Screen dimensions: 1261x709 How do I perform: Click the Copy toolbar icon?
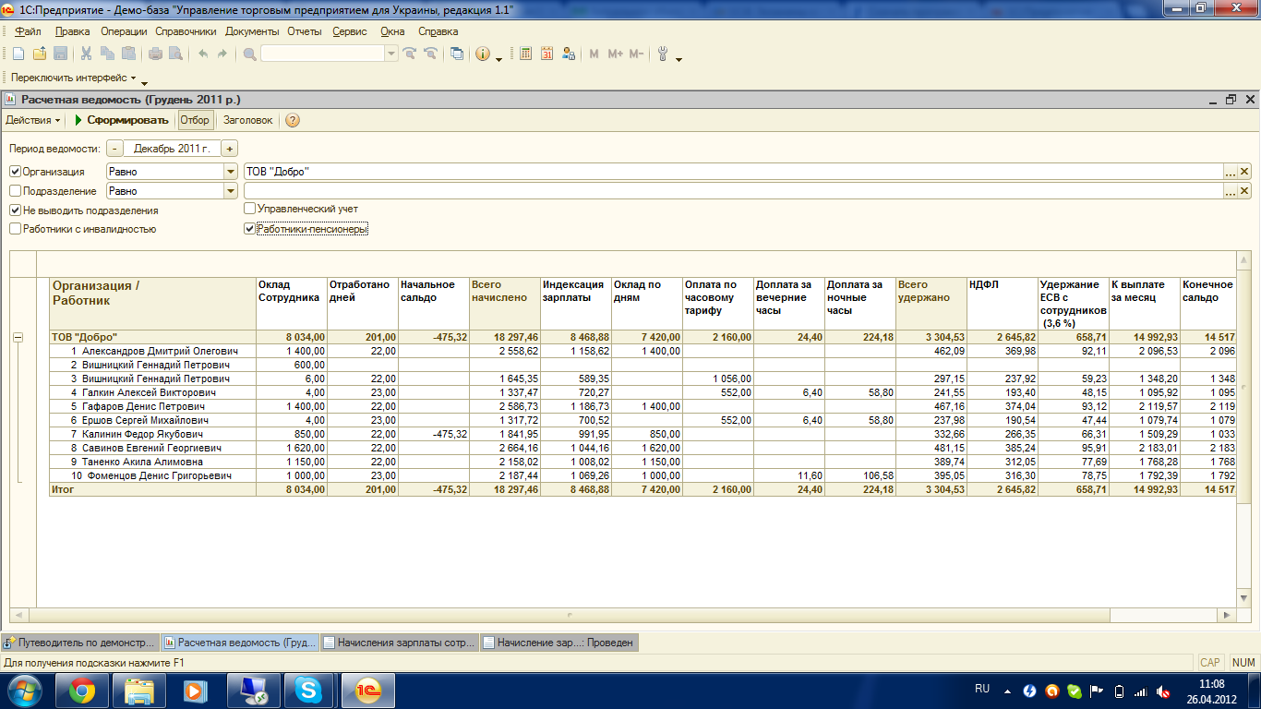107,54
